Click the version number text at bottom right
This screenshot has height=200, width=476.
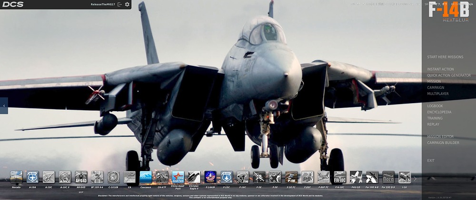click(440, 198)
